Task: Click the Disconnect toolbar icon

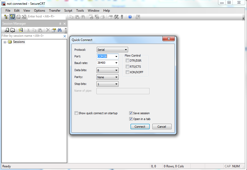Action: click(x=24, y=17)
